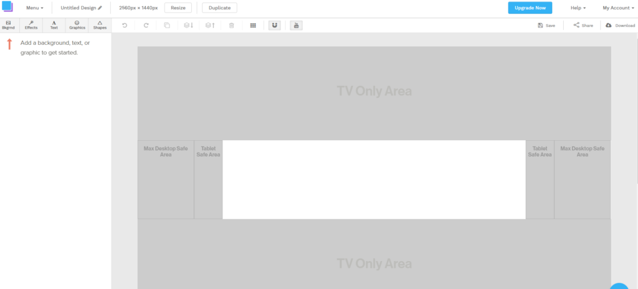Toggle the YouTube safe-area guides
638x289 pixels.
coord(296,26)
